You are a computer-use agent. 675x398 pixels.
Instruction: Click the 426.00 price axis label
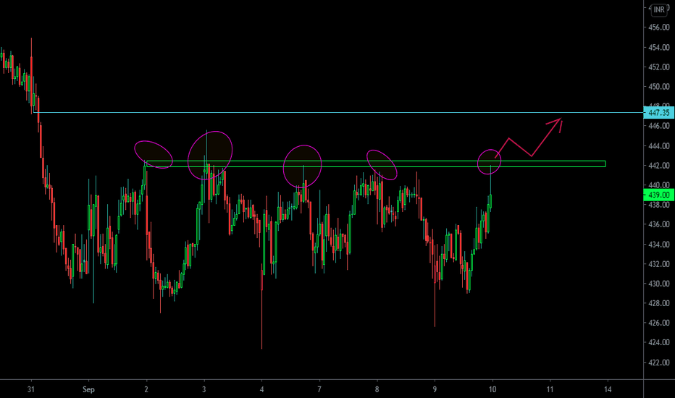coord(659,323)
